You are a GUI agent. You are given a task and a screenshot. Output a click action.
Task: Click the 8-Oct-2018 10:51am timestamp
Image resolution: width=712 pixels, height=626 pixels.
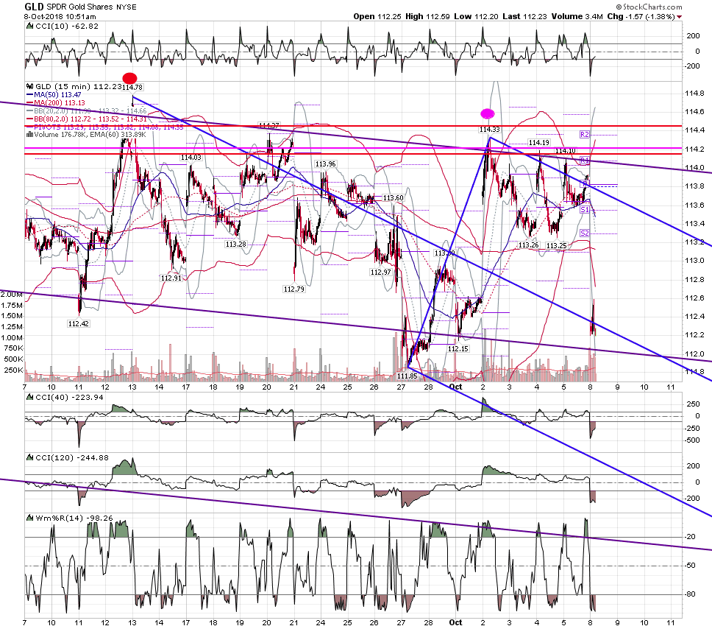tap(60, 16)
